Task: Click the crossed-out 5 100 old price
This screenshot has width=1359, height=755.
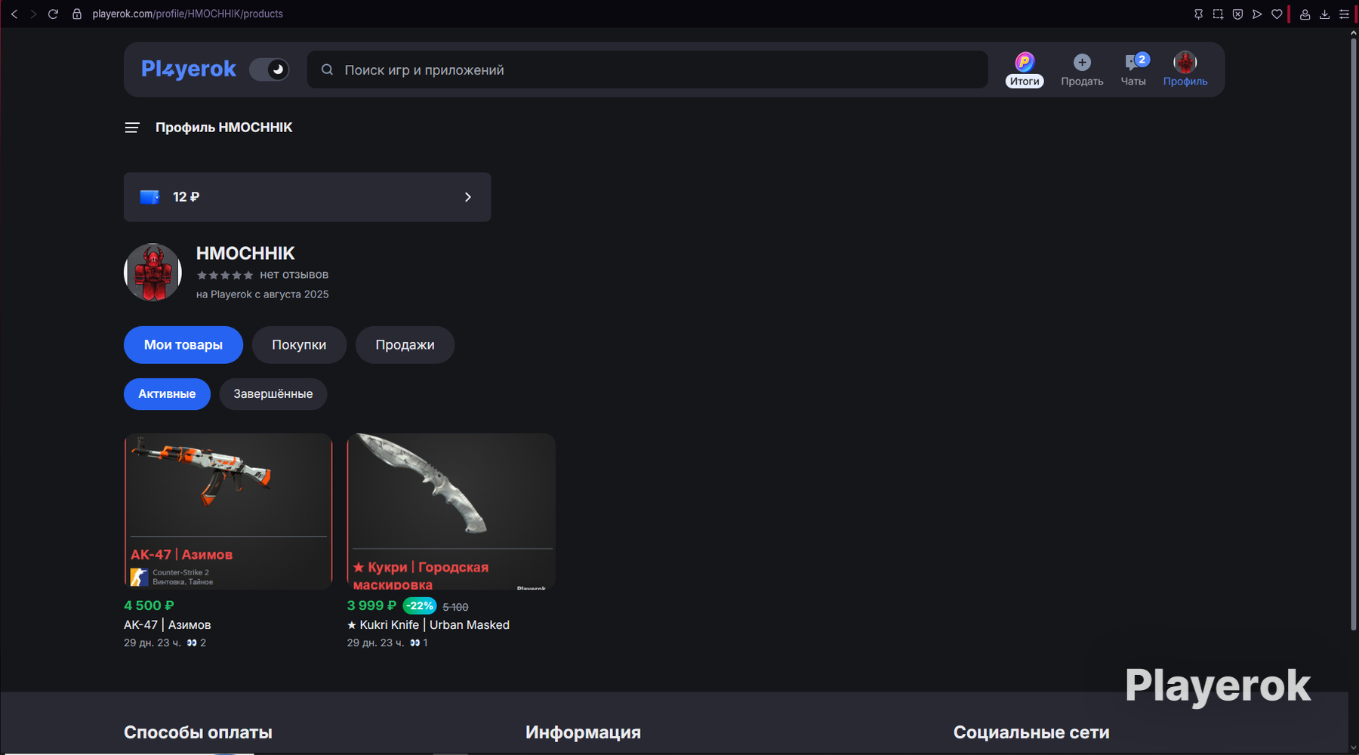Action: pyautogui.click(x=455, y=607)
